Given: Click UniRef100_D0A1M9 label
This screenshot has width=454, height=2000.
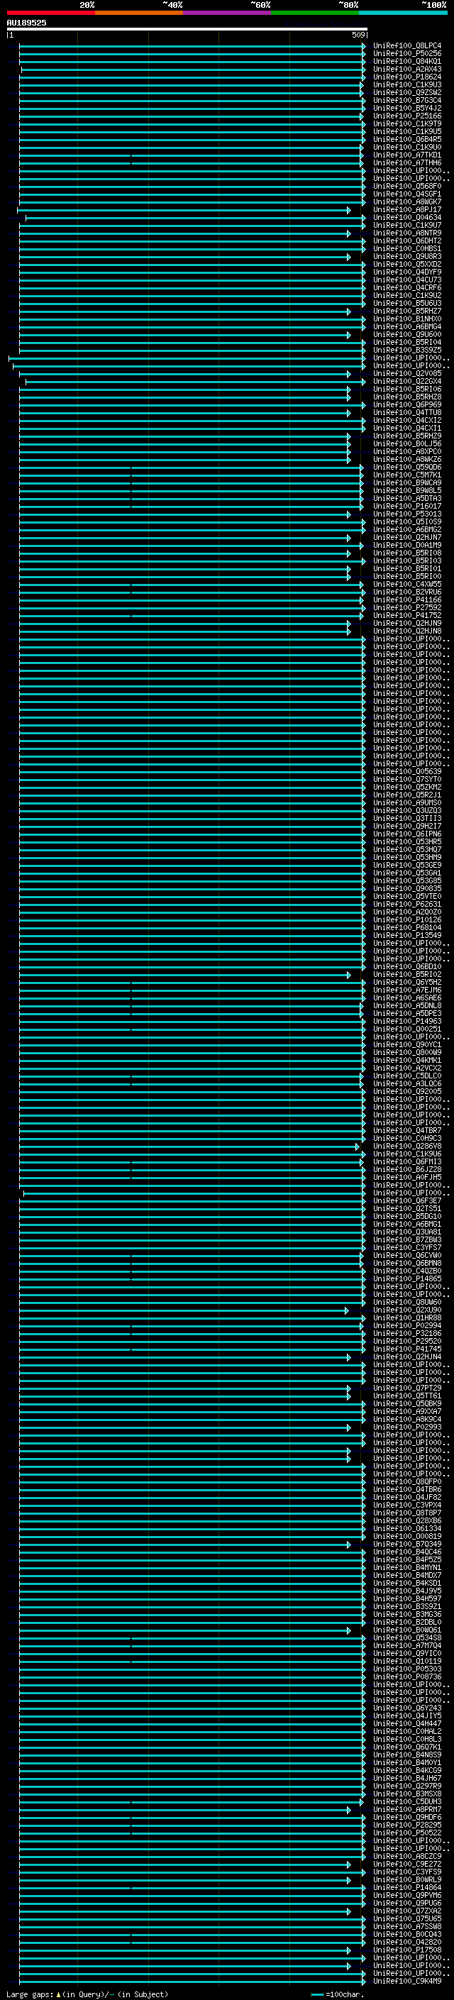Looking at the screenshot, I should click(406, 545).
